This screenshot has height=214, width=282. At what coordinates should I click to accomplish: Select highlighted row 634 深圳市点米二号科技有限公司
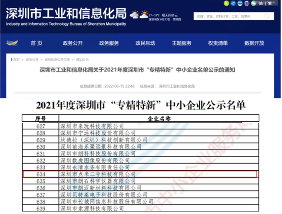139,174
